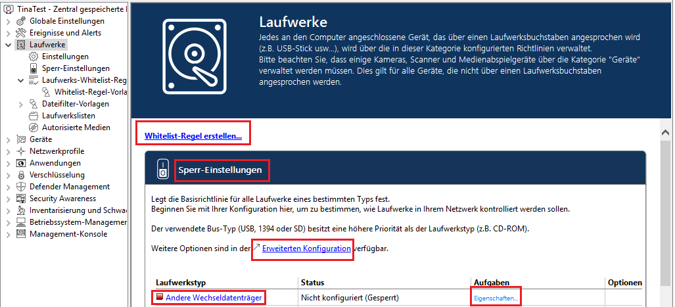Click the Sperr-Einstellungen section heading
Image resolution: width=675 pixels, height=307 pixels.
[x=220, y=170]
